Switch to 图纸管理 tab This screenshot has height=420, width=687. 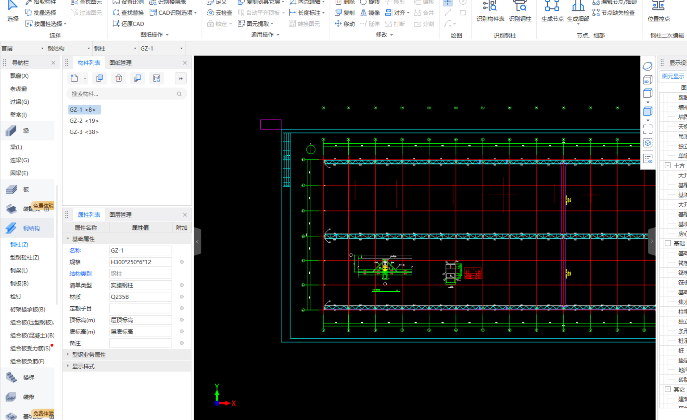pyautogui.click(x=121, y=63)
